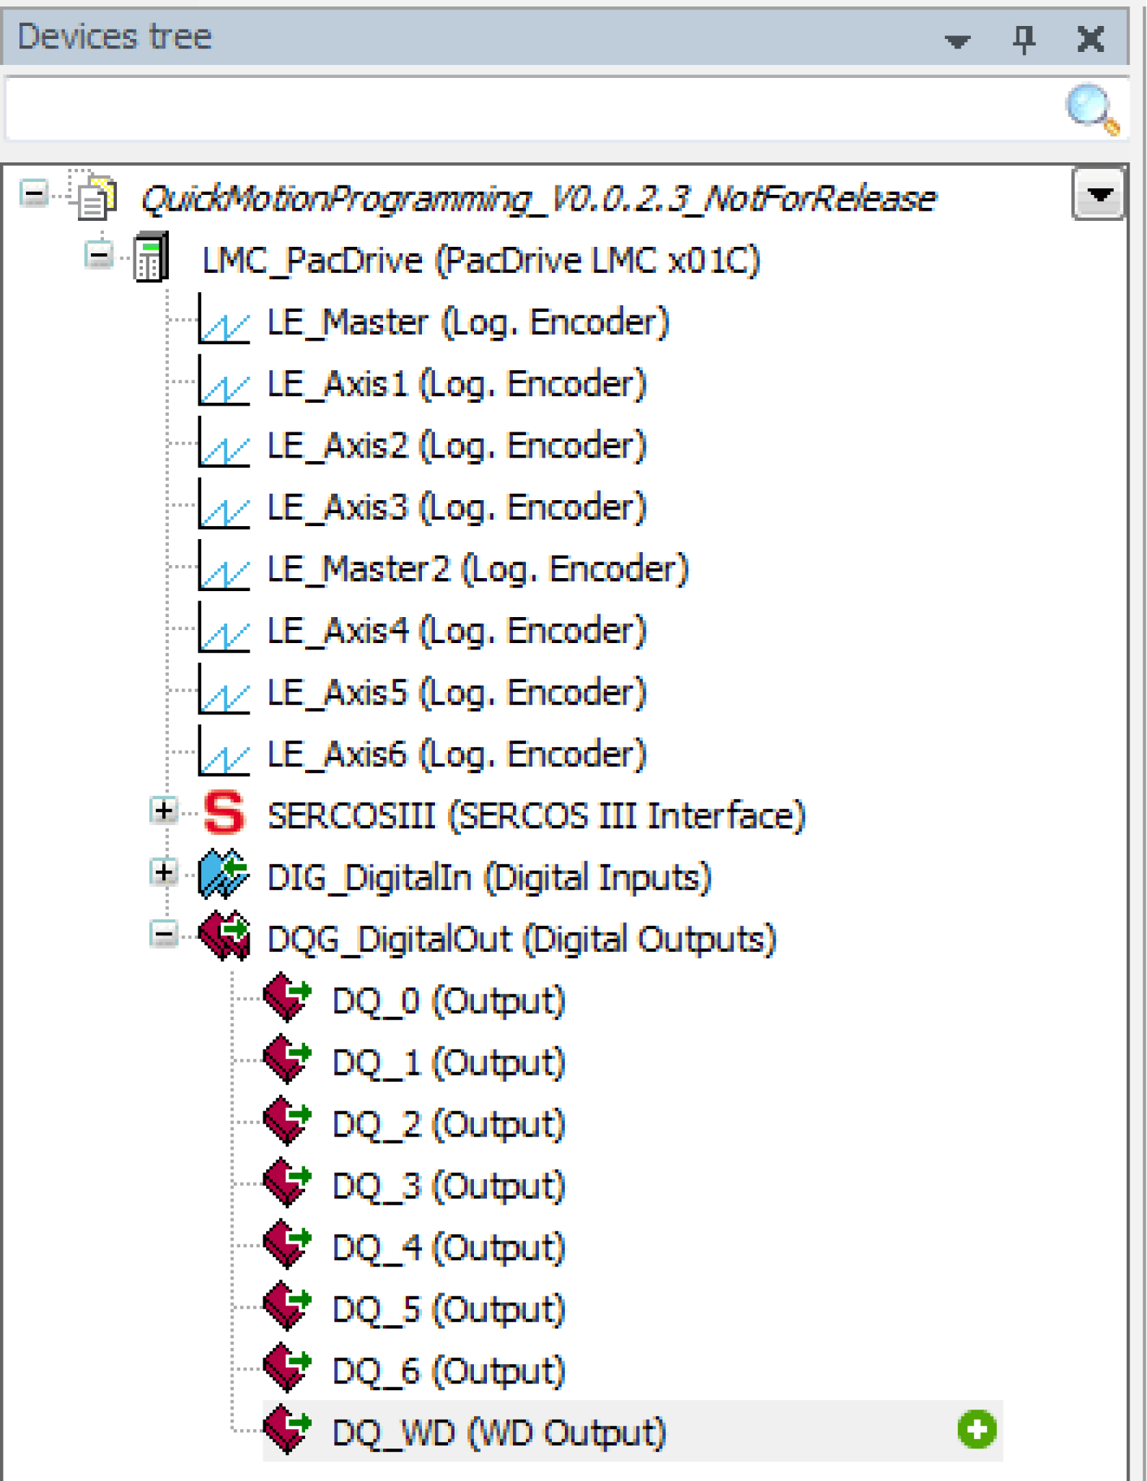This screenshot has height=1481, width=1147.
Task: Click the LE_Master encoder graph icon
Action: pyautogui.click(x=224, y=319)
